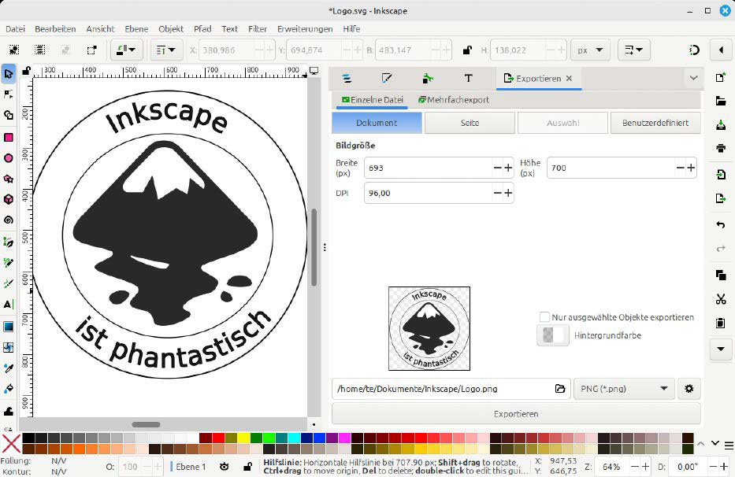Print the document using printer icon
735x477 pixels.
tap(721, 149)
